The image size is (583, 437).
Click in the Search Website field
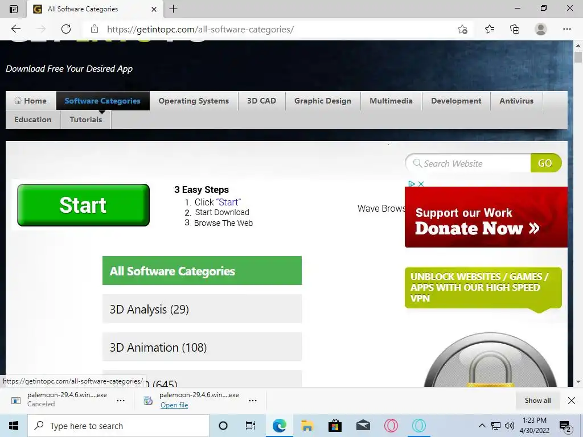(469, 163)
